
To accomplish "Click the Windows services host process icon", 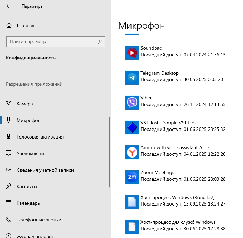I will point(132,227).
